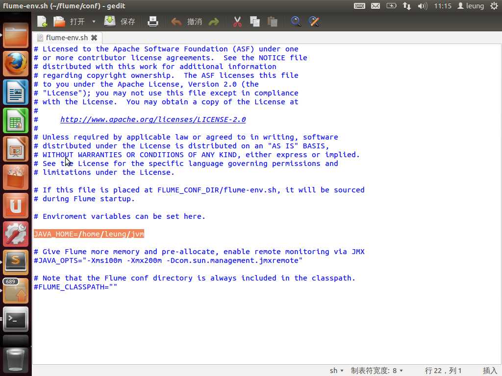Open the mail envelope indicator
Image resolution: width=502 pixels, height=376 pixels.
[376, 6]
